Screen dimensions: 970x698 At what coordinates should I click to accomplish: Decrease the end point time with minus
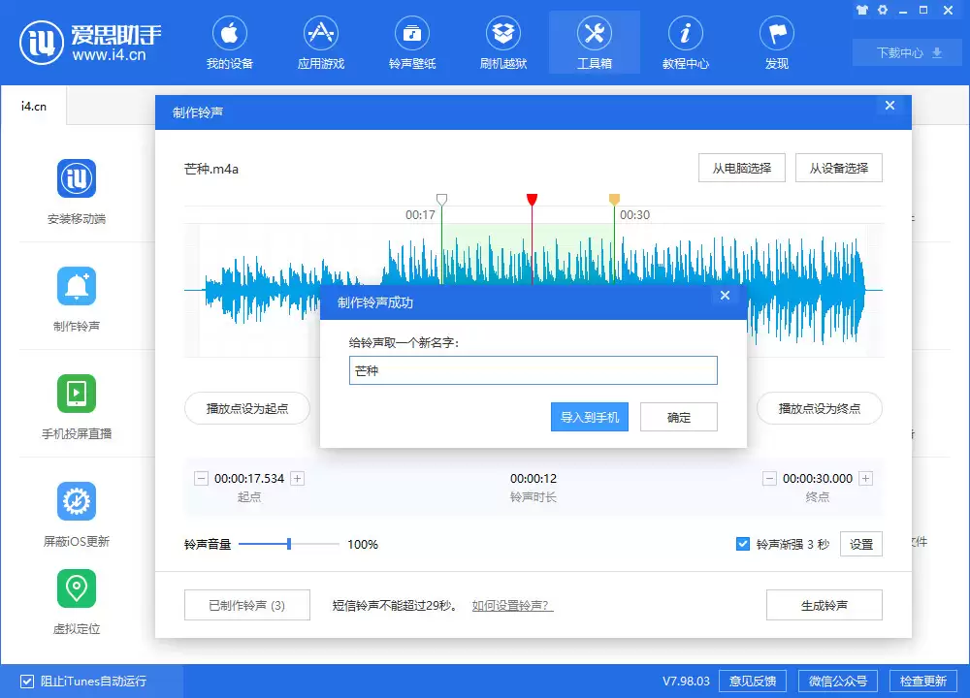point(769,479)
